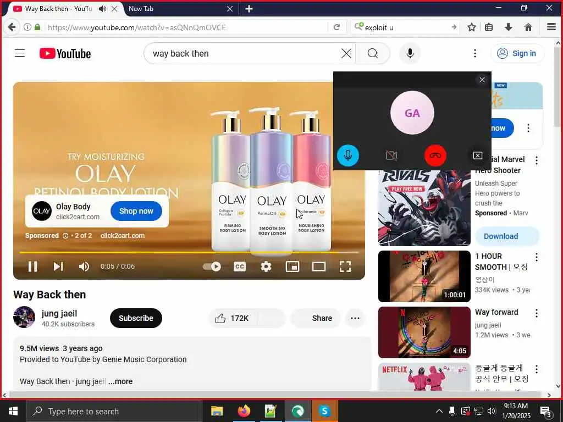Open the YouTube hamburger guide menu
563x422 pixels.
[x=20, y=53]
